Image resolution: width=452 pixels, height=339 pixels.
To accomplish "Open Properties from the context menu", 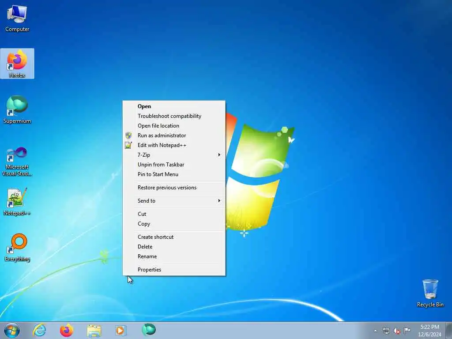I will 174,270.
